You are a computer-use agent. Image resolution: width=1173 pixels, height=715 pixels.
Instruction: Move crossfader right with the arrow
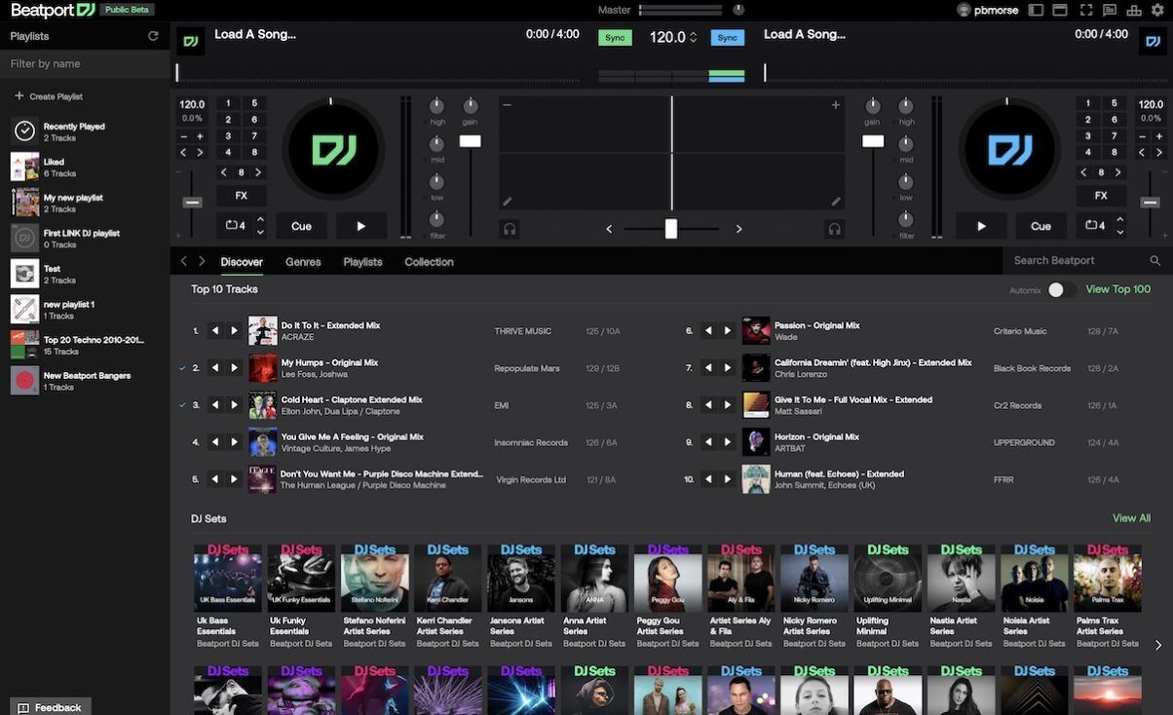[738, 229]
